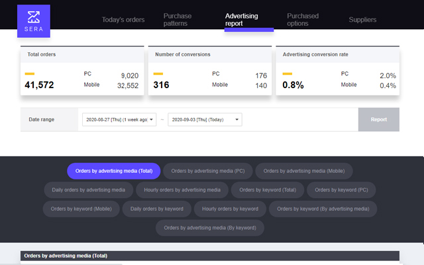Image resolution: width=424 pixels, height=265 pixels.
Task: Select Orders by keyword (PC)
Action: pyautogui.click(x=342, y=189)
